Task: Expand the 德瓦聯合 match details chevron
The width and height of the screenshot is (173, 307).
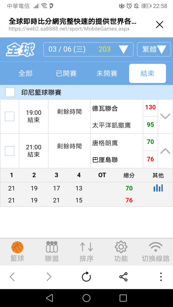Action: 165,116
